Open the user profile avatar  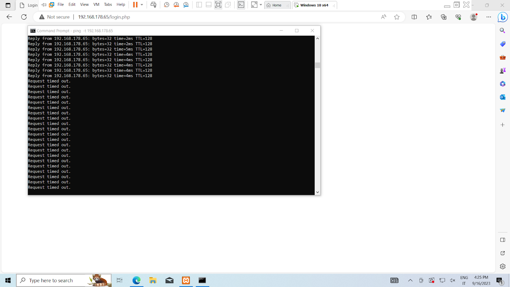pos(474,17)
